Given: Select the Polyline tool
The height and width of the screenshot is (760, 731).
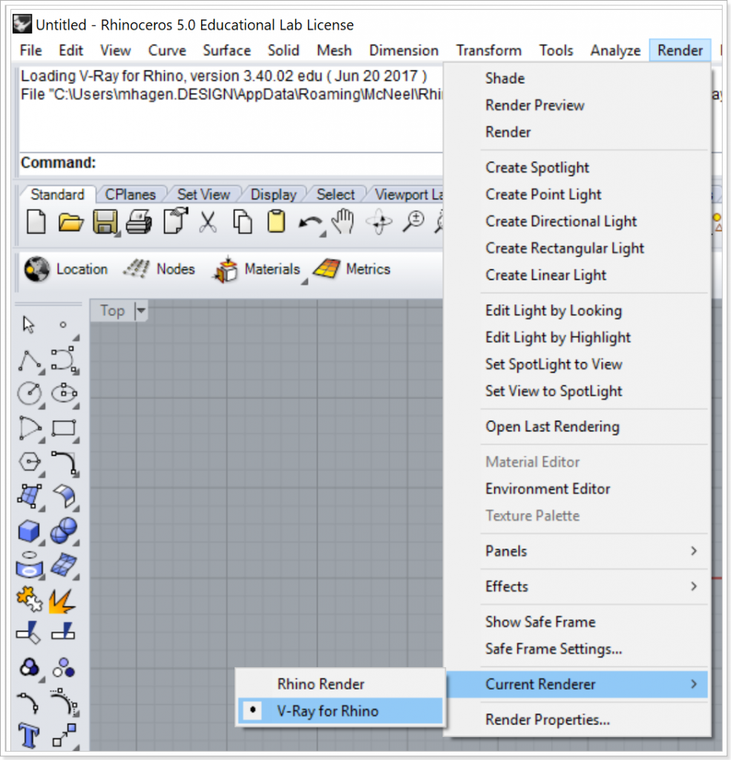Looking at the screenshot, I should click(30, 361).
